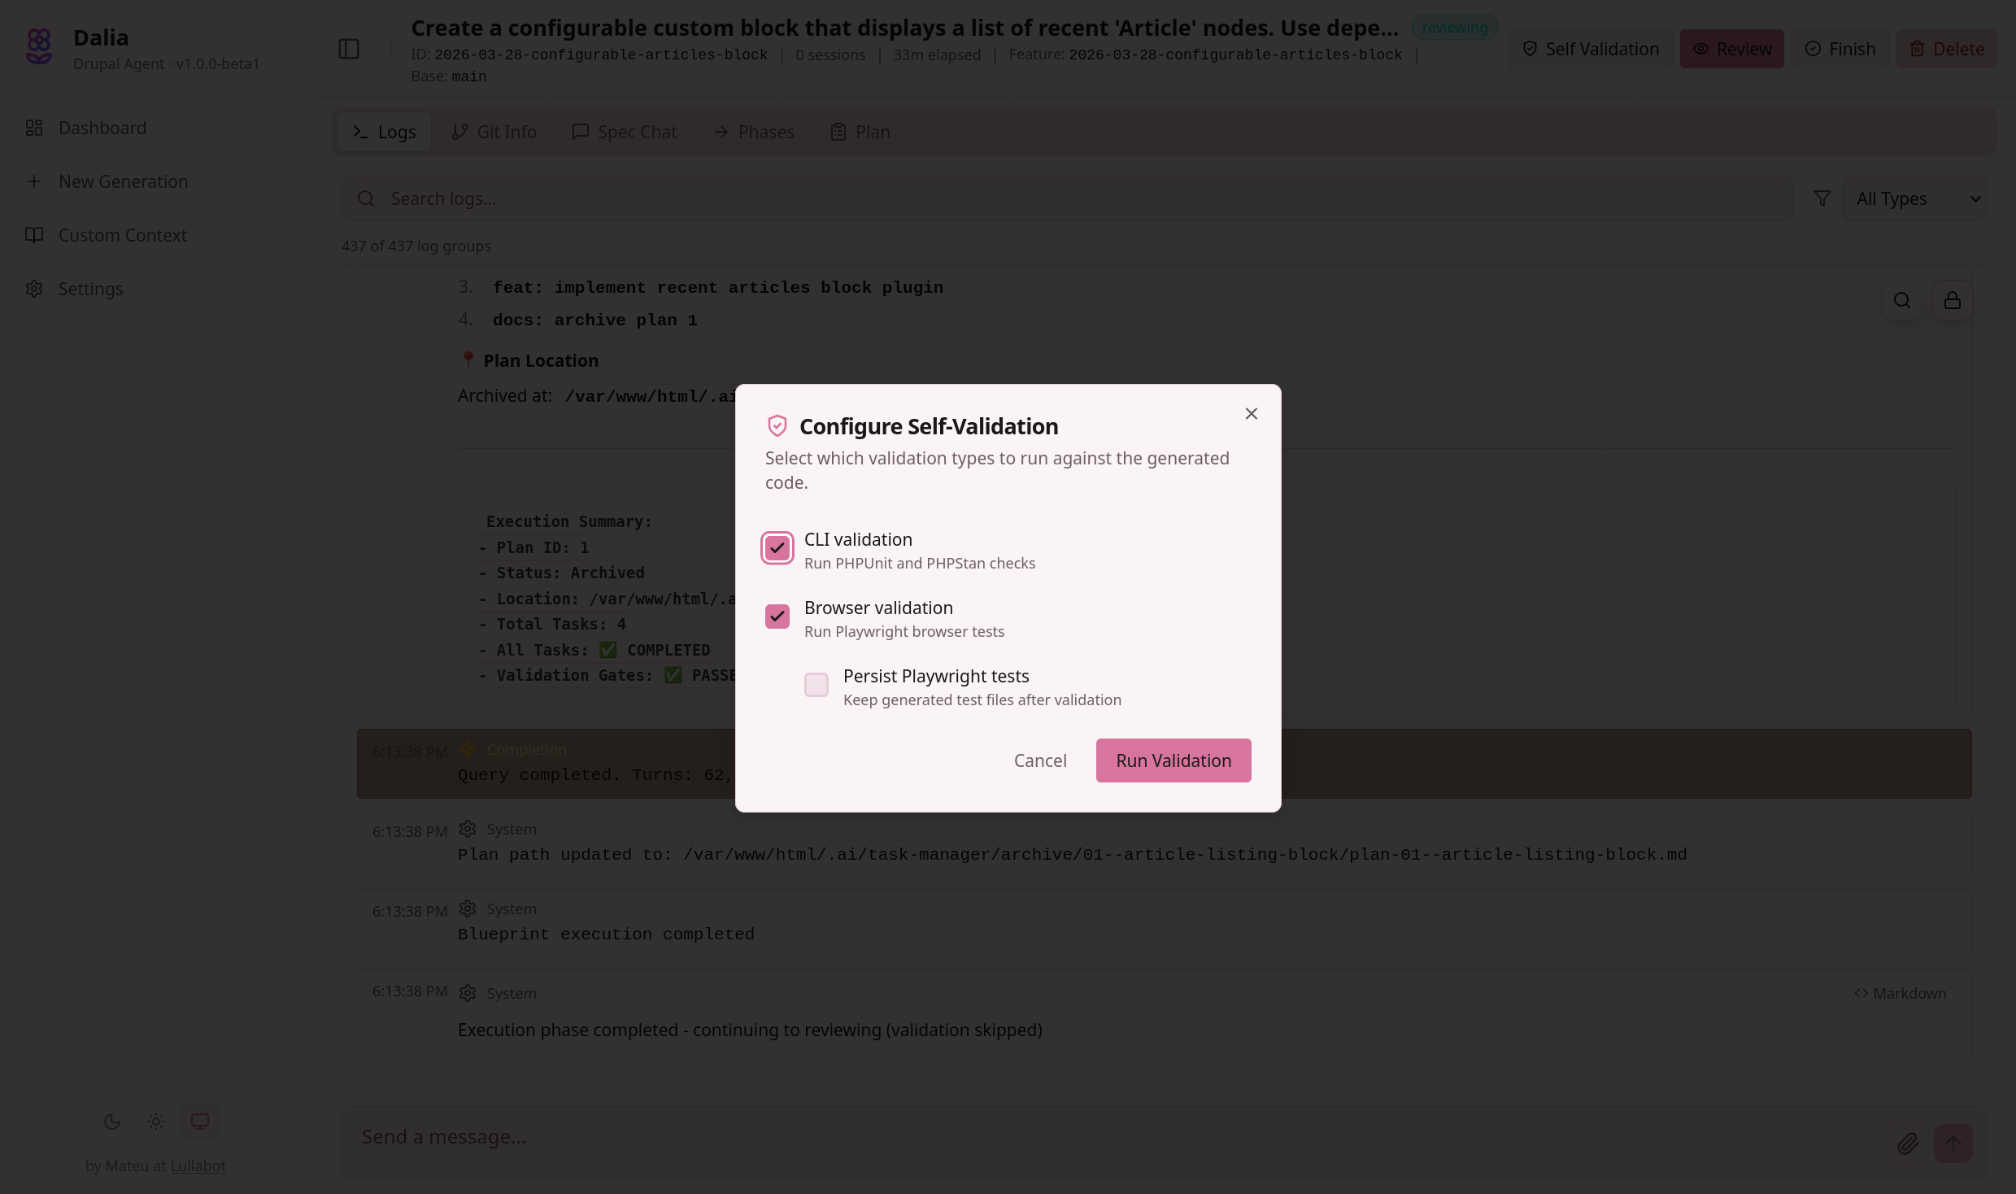This screenshot has height=1194, width=2016.
Task: Click Run Validation button
Action: pos(1173,760)
